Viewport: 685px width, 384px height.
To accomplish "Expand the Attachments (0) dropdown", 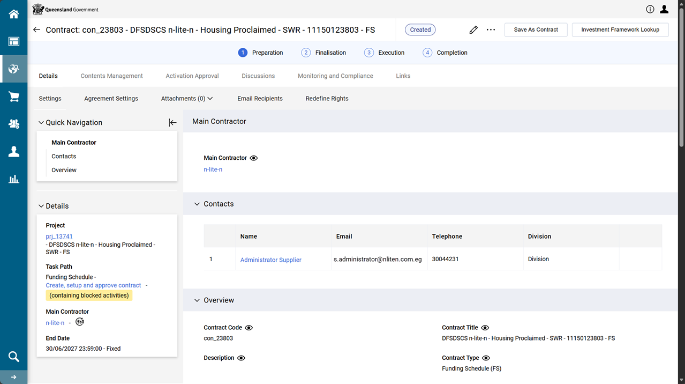I will (x=187, y=99).
